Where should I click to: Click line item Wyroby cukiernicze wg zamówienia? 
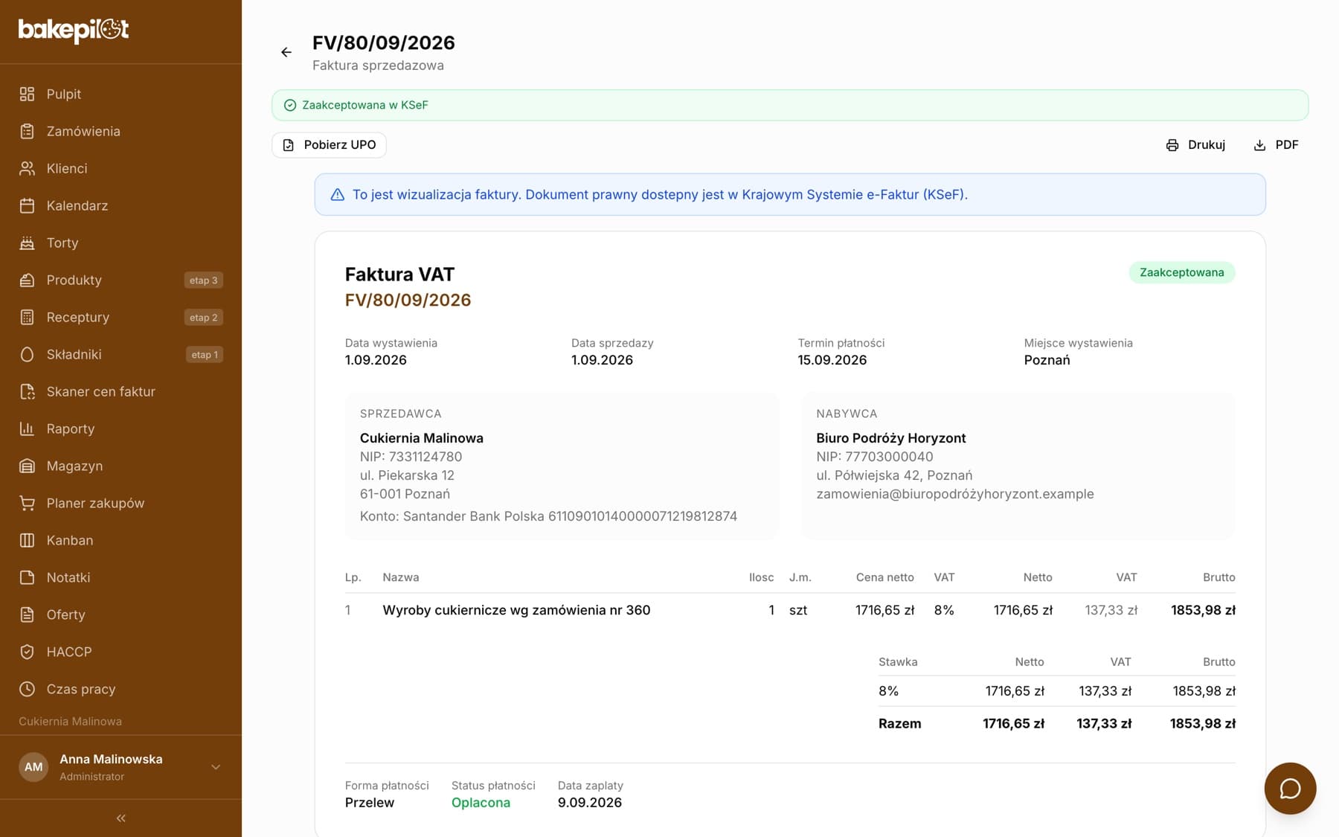(516, 610)
